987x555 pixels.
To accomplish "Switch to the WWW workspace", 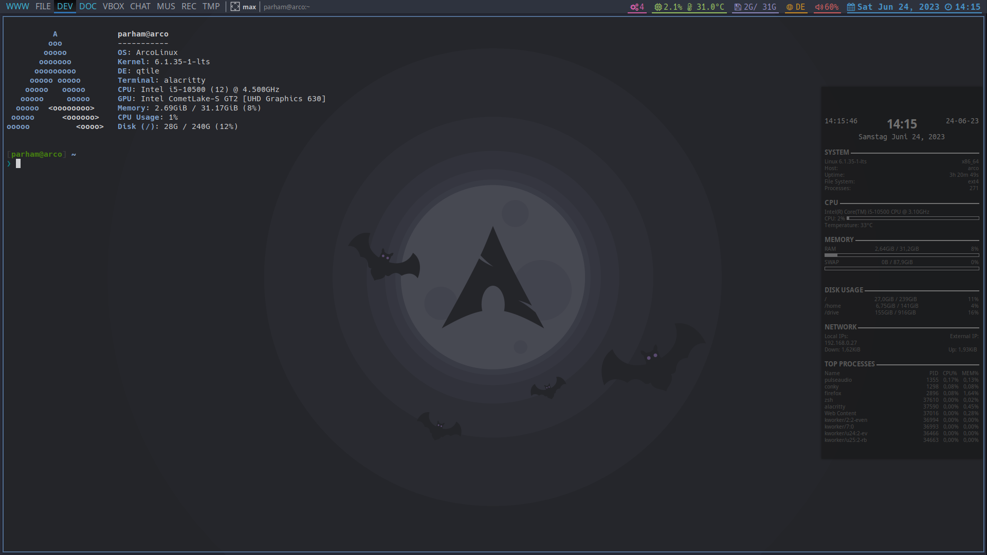I will pos(17,7).
